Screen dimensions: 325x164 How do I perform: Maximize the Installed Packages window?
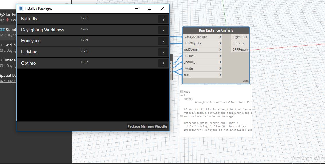pos(149,8)
